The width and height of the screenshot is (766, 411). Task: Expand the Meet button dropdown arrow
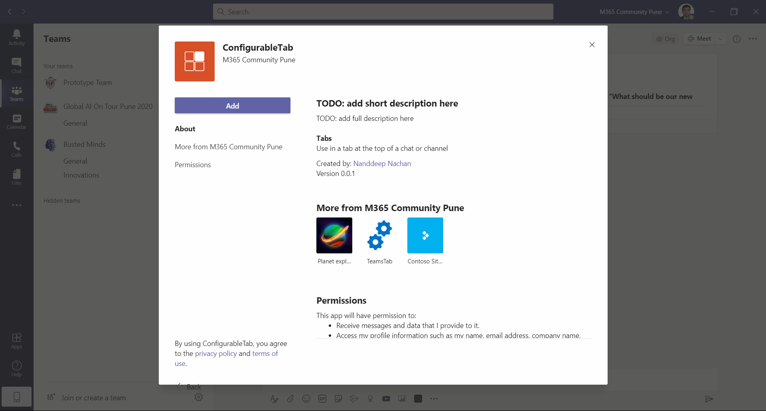pos(720,39)
